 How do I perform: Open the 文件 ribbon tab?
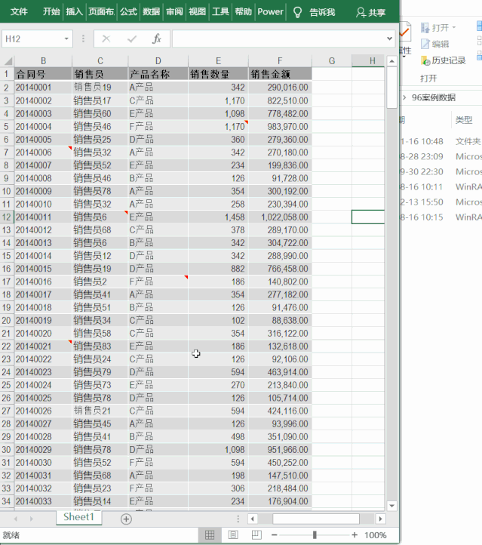(19, 12)
